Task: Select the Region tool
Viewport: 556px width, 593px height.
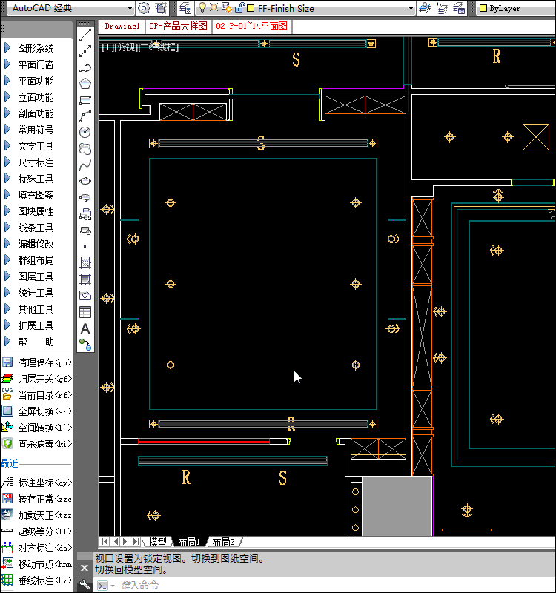Action: [x=85, y=295]
